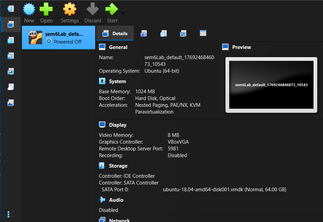Open the Logs tab with clock icon
Viewport: 323px width, 222px height.
(x=163, y=33)
